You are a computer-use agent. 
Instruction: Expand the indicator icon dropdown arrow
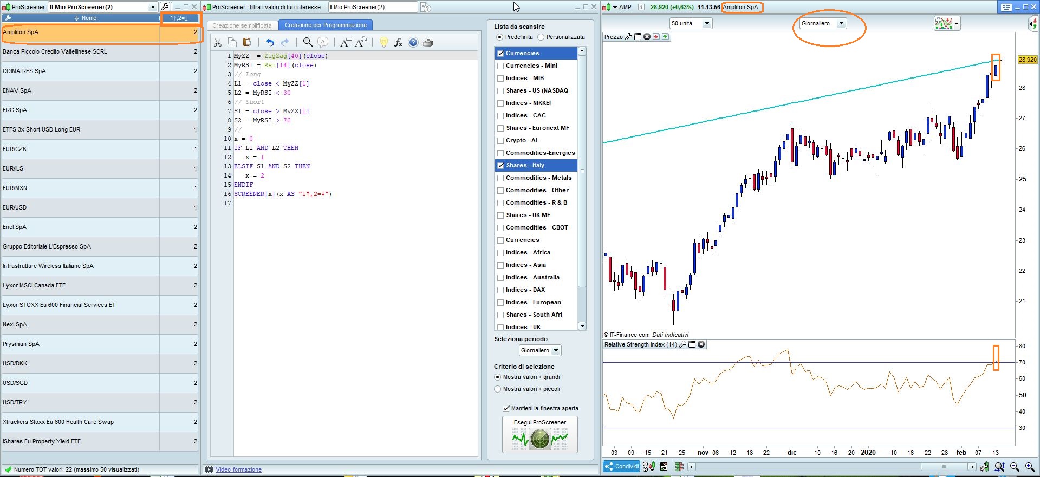957,23
